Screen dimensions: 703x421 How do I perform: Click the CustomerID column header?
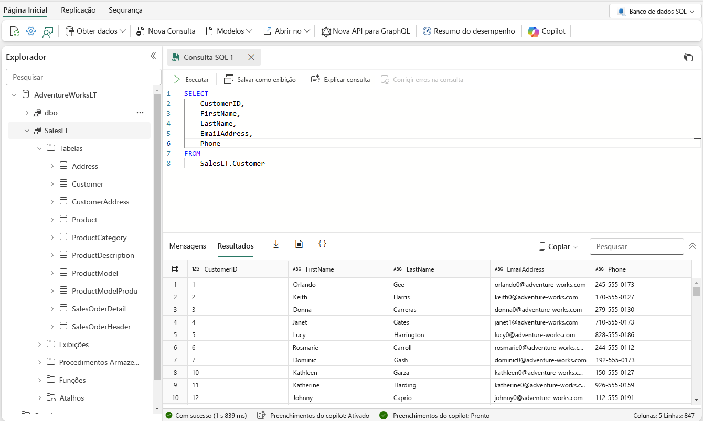coord(238,269)
